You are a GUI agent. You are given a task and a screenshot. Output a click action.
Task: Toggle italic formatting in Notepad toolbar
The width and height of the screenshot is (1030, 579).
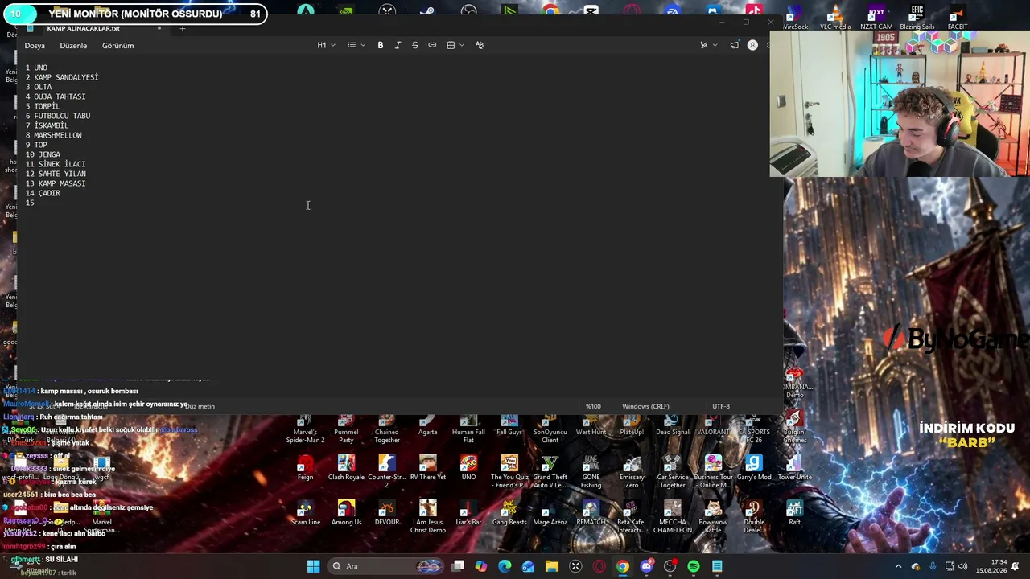click(x=398, y=45)
